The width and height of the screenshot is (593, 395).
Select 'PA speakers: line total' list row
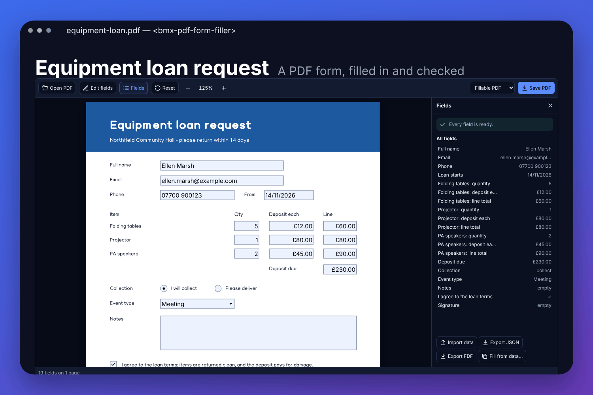click(495, 253)
